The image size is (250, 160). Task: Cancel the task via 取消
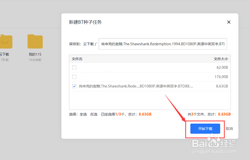(x=229, y=129)
